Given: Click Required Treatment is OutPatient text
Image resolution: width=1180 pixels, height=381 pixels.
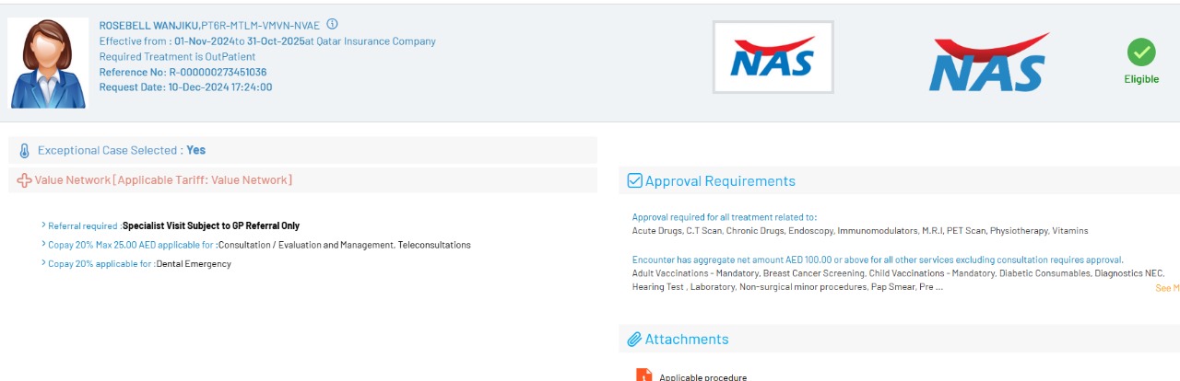Looking at the screenshot, I should pyautogui.click(x=177, y=56).
